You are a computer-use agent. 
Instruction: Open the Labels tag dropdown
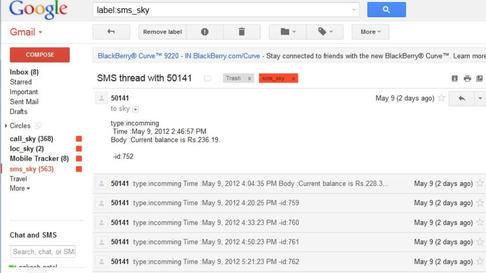click(x=325, y=32)
